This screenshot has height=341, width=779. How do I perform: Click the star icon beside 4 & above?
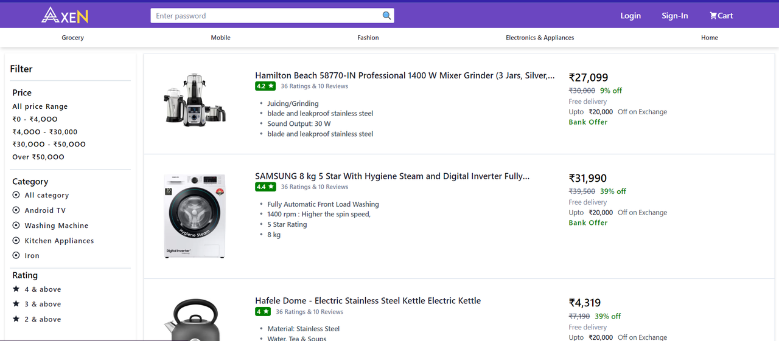click(x=16, y=289)
